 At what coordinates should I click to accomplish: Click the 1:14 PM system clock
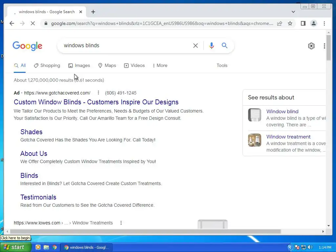coord(325,247)
